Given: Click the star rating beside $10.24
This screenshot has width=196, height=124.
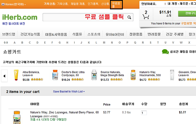Looking at the screenshot, I should click(78, 79).
